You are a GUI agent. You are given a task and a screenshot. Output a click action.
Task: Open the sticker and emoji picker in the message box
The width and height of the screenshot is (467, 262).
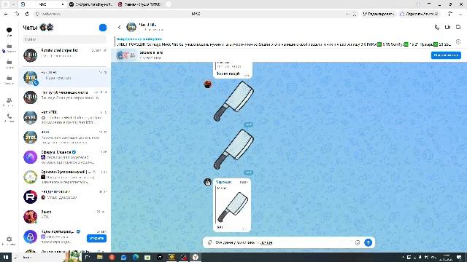tap(358, 242)
